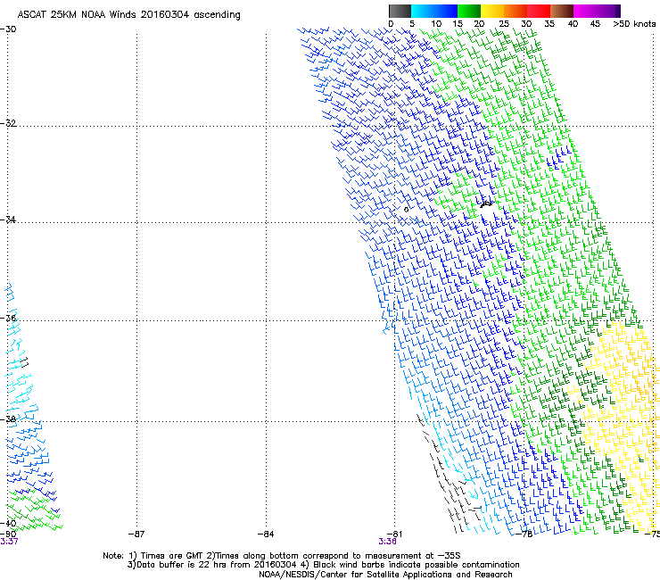Click the 'Times are GMT' note line
The height and width of the screenshot is (580, 660).
(282, 556)
